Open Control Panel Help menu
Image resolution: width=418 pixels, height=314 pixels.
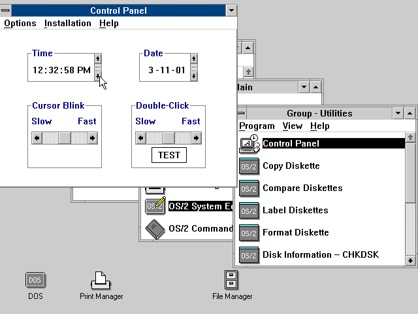pyautogui.click(x=109, y=24)
